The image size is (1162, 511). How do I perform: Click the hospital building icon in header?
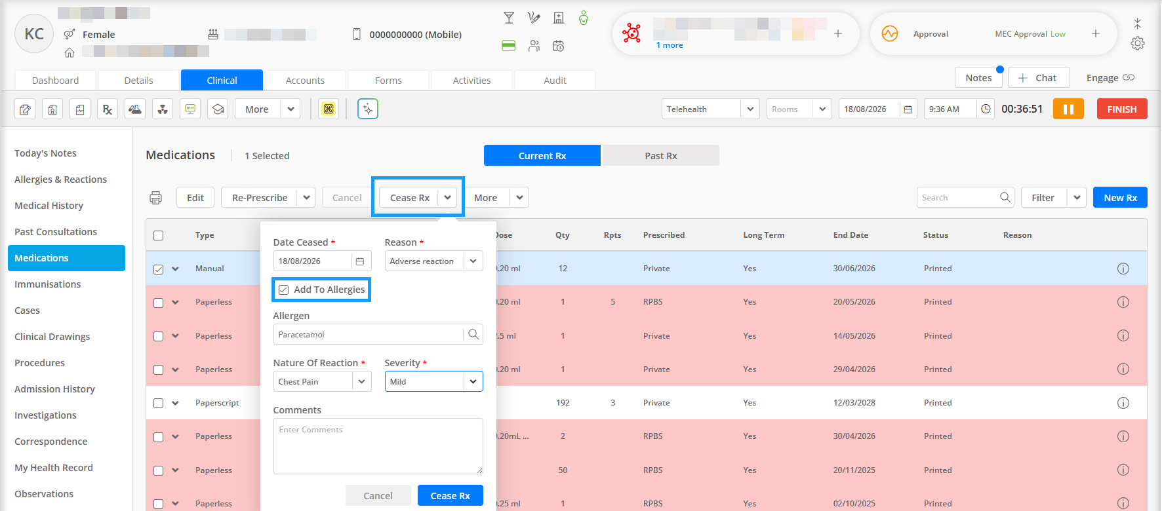[559, 18]
